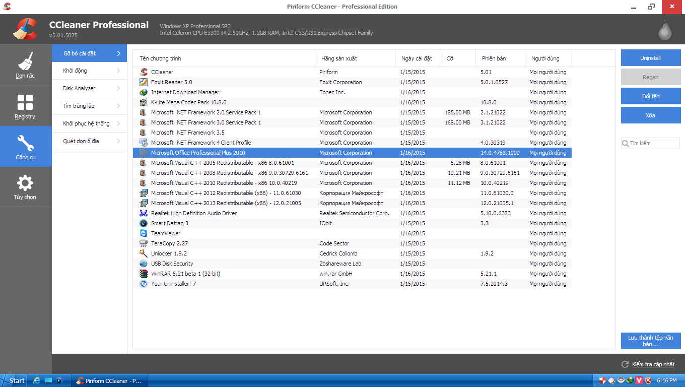Click Lưu thành tệp văn bản button

click(x=651, y=341)
